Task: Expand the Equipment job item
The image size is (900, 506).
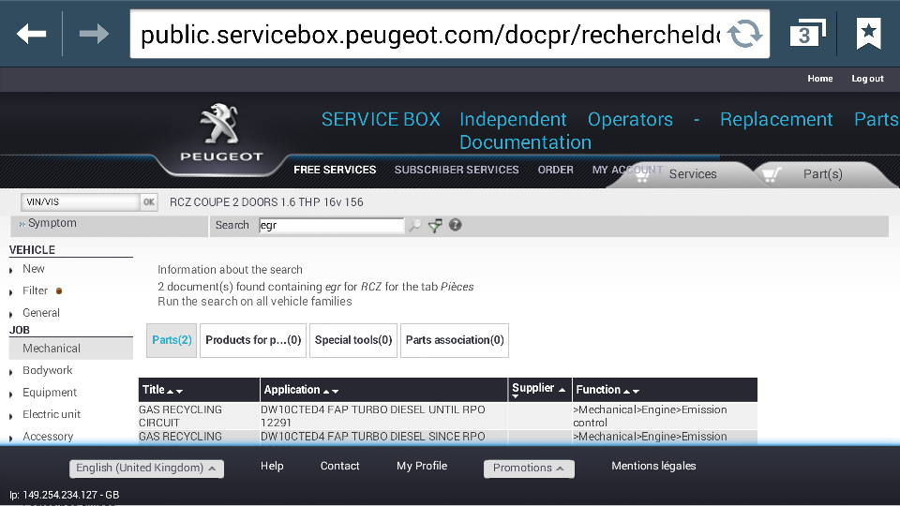Action: click(50, 393)
